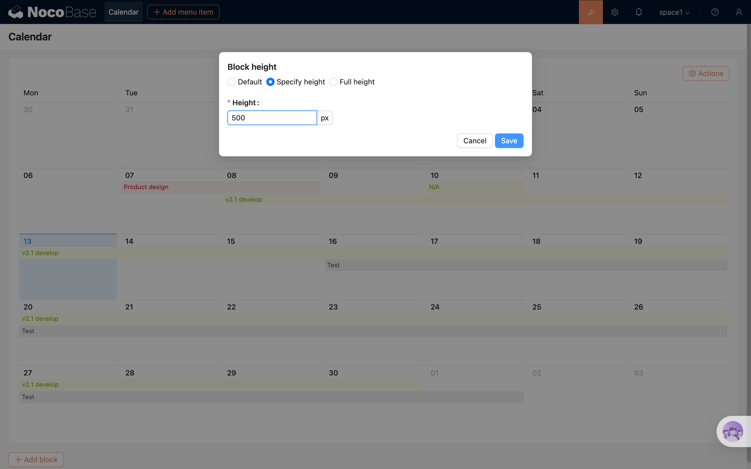Click the Height input field
The width and height of the screenshot is (751, 469).
pyautogui.click(x=272, y=118)
